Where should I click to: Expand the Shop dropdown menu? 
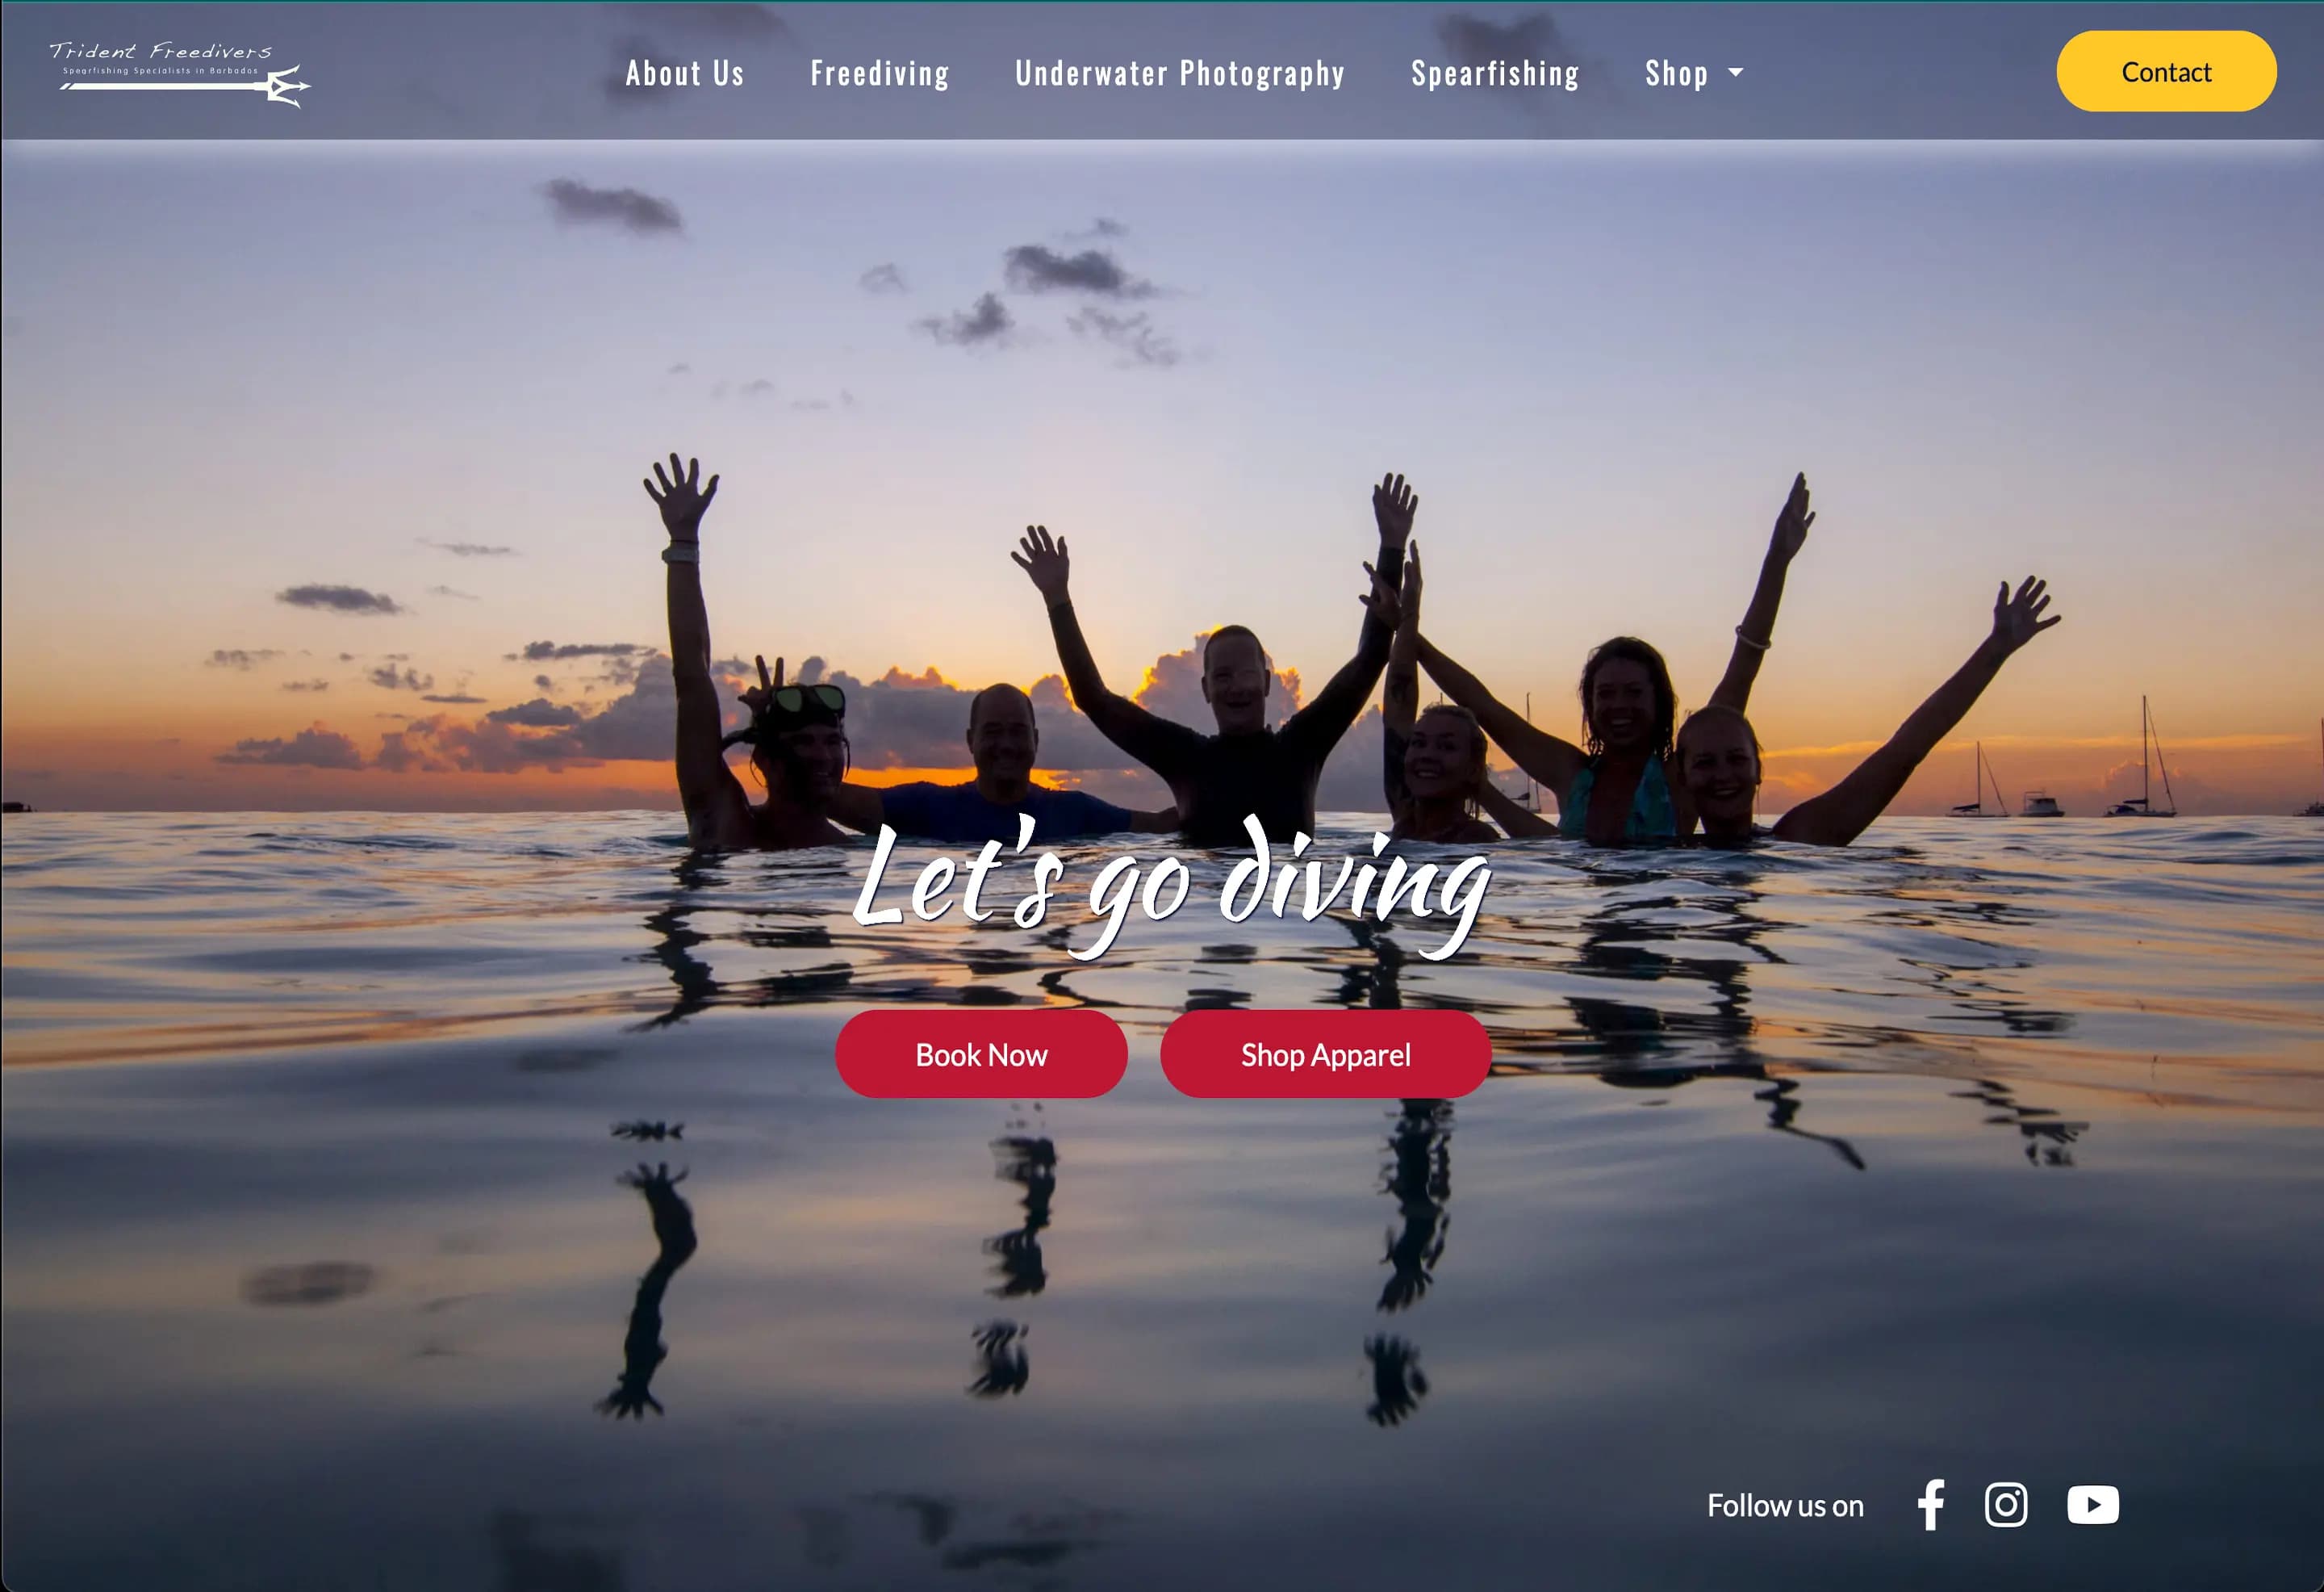[1690, 71]
